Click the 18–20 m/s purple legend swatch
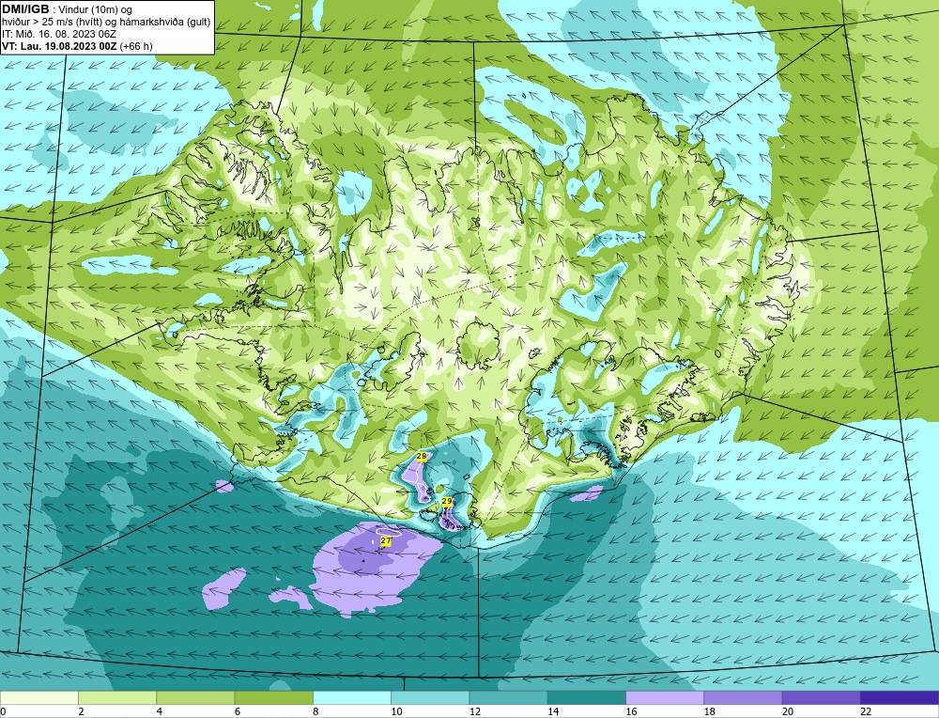This screenshot has width=939, height=718. coord(743,697)
